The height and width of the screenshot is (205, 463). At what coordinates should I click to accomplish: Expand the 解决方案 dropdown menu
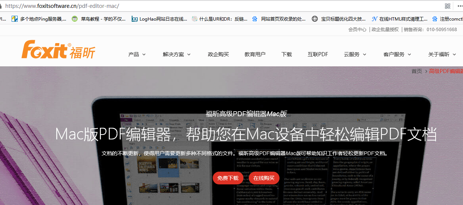click(177, 54)
